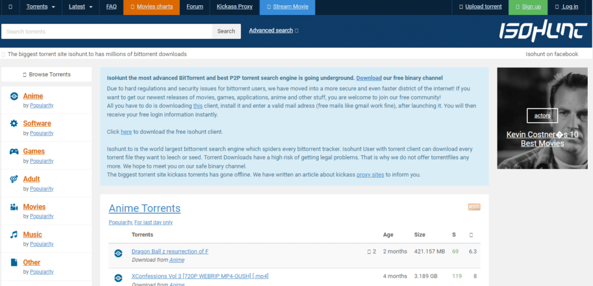Open Advanced search link
This screenshot has height=286, width=593.
pyautogui.click(x=271, y=30)
